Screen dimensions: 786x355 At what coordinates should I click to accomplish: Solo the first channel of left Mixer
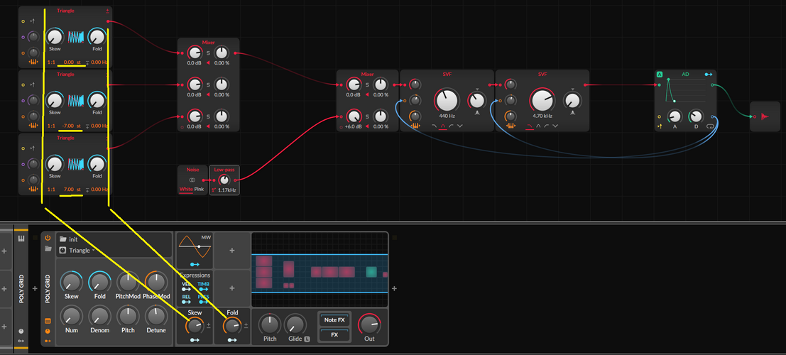coord(208,53)
